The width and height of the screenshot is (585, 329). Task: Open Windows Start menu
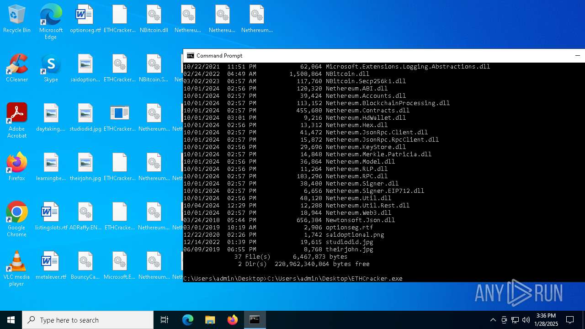click(11, 320)
